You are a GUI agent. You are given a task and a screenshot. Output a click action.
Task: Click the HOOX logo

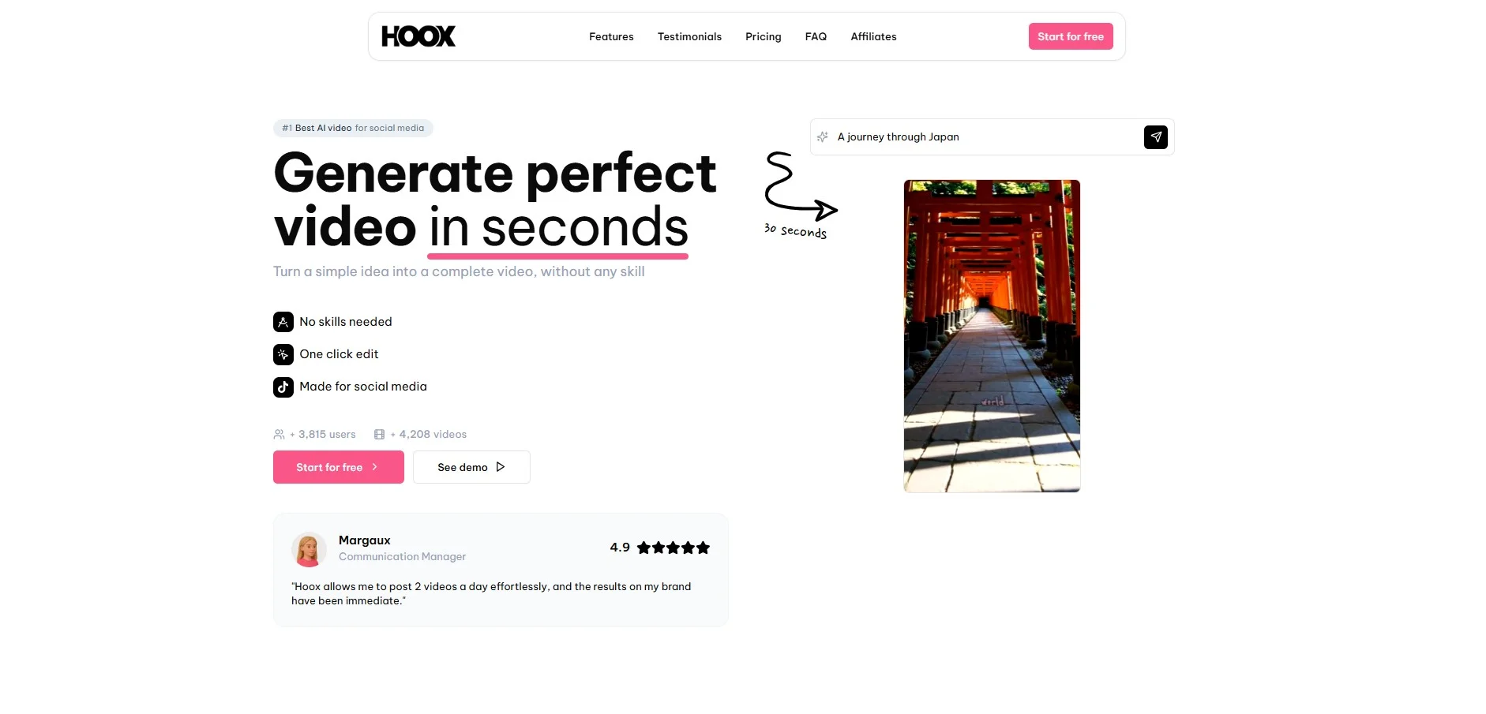[418, 36]
